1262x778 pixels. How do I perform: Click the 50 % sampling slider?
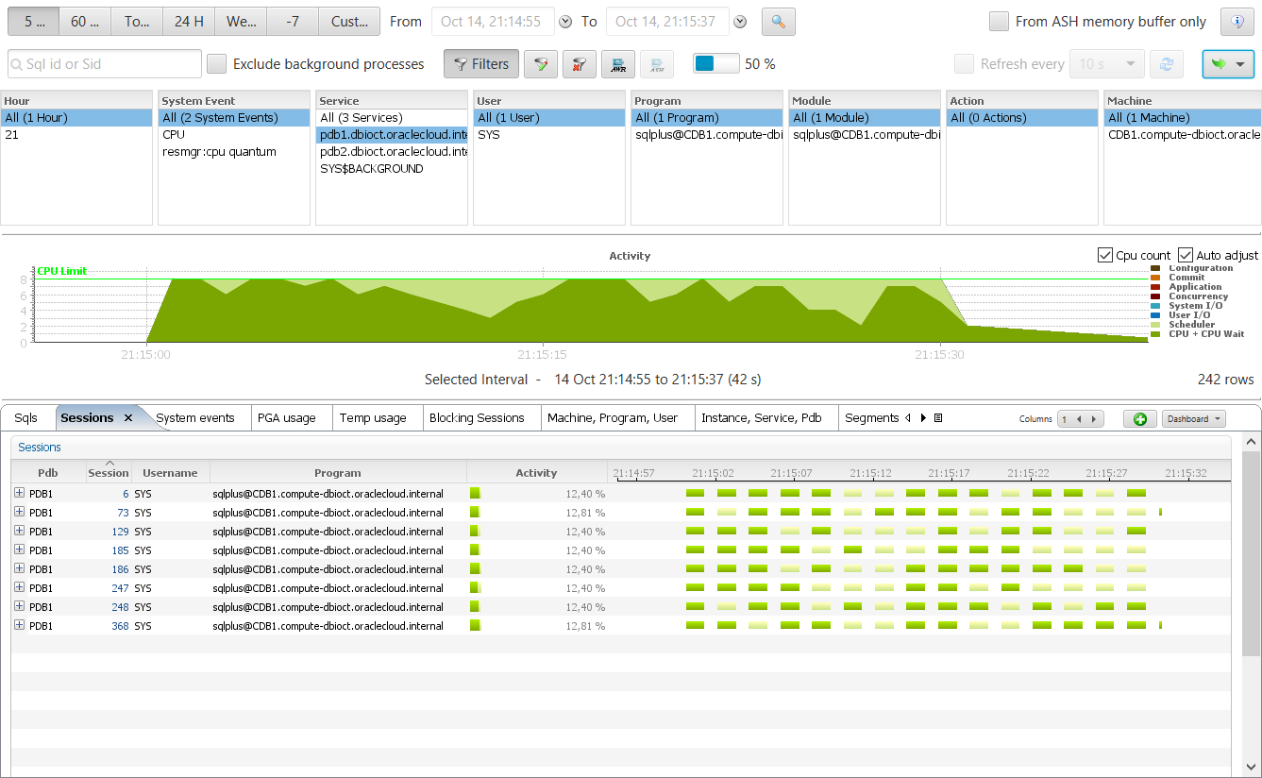pyautogui.click(x=716, y=64)
